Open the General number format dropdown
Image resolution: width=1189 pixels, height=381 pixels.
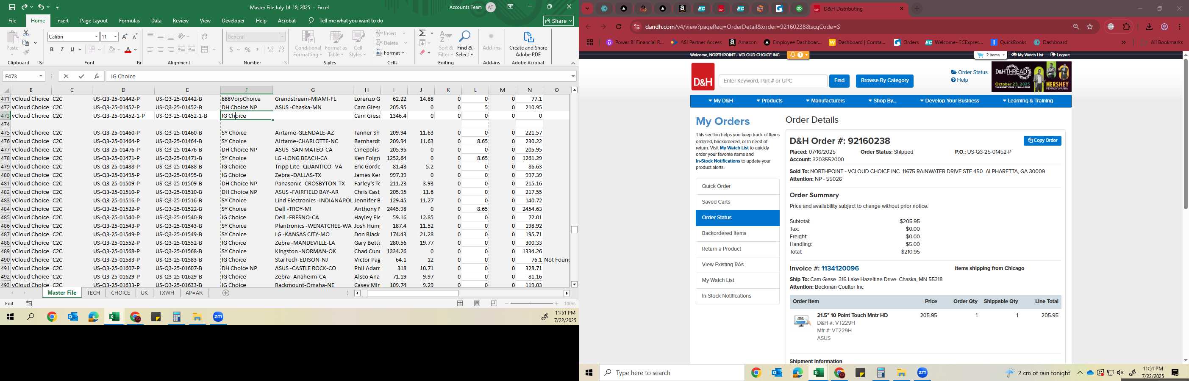point(283,36)
